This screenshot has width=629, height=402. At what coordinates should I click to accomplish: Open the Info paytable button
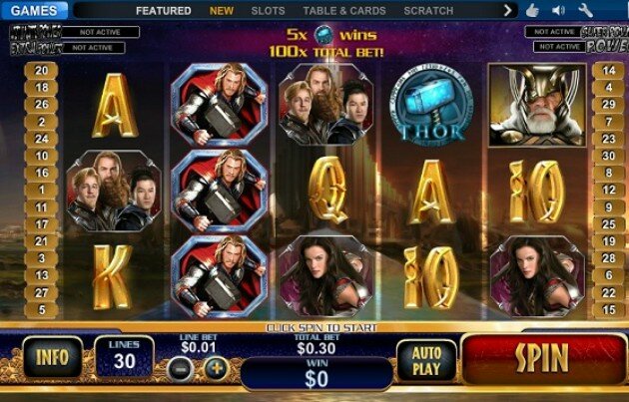tap(53, 357)
